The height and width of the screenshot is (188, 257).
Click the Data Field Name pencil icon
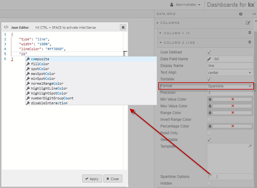coord(209,59)
